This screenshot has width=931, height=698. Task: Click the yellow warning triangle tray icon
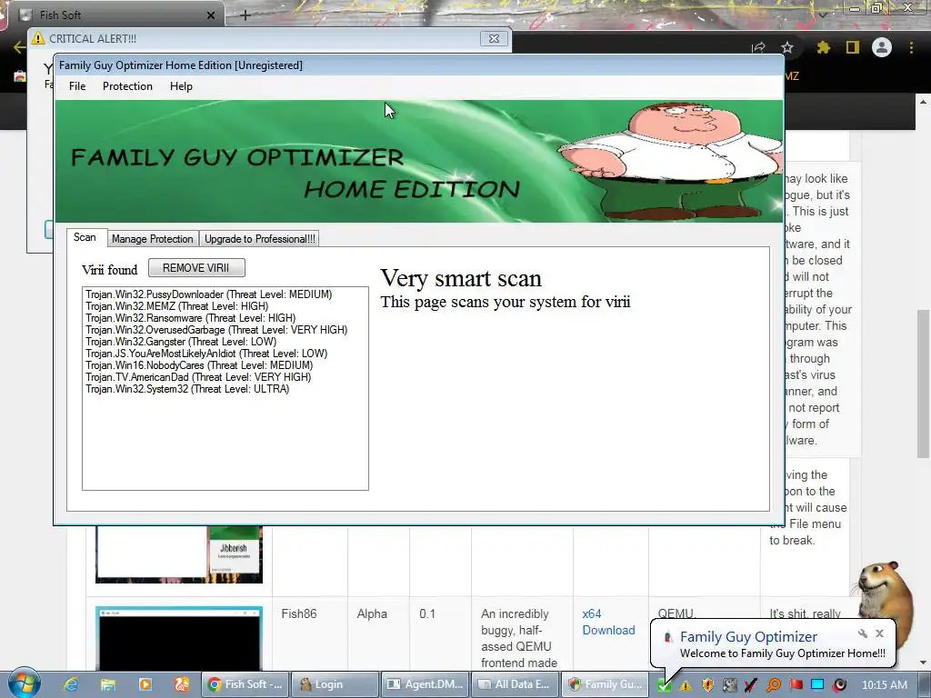(686, 685)
